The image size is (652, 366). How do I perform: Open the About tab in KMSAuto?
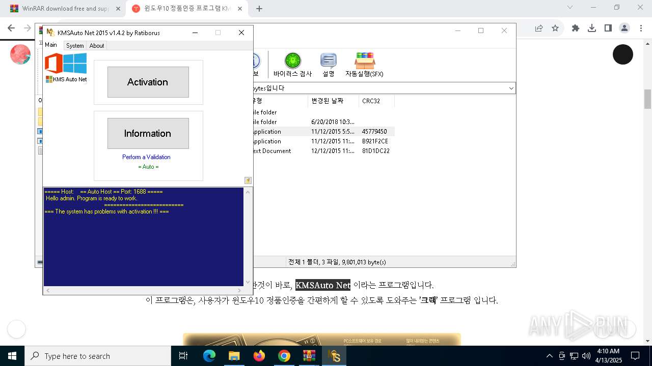[97, 46]
